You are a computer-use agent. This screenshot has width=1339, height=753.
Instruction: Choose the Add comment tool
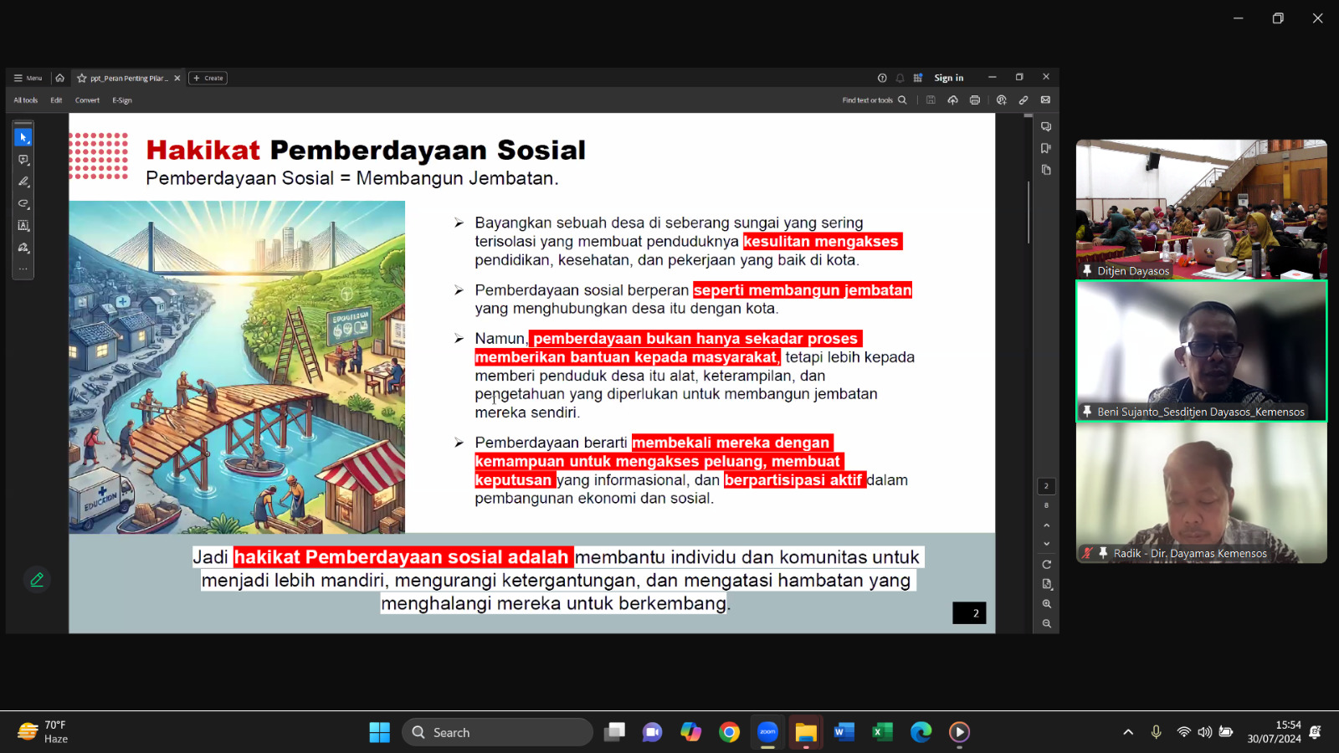tap(23, 160)
